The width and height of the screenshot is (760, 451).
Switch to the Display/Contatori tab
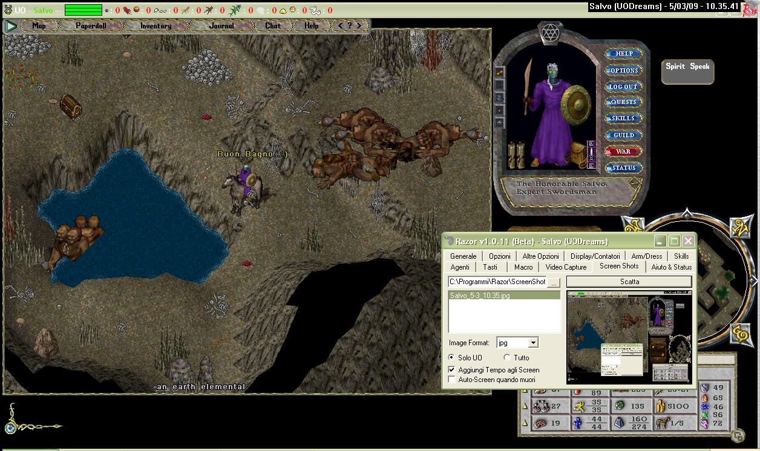[x=595, y=256]
